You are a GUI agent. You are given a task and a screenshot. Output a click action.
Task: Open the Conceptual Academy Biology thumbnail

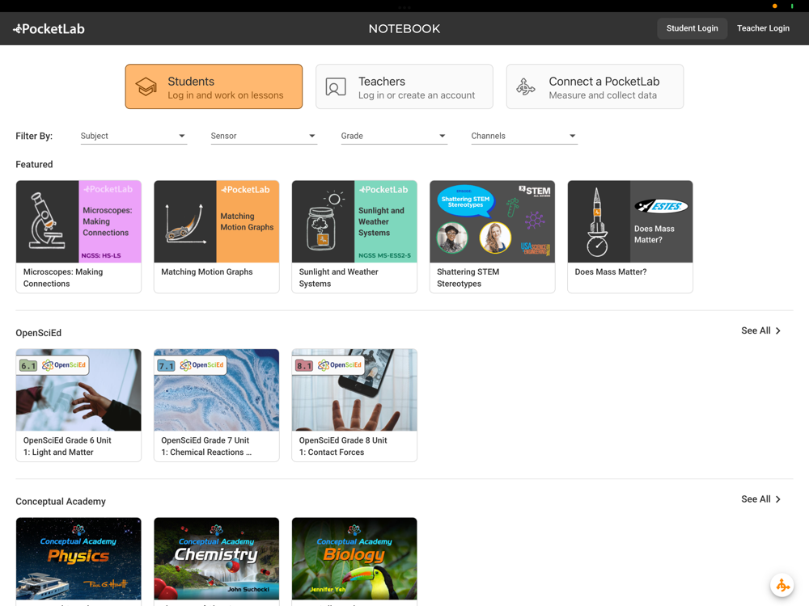(x=354, y=558)
